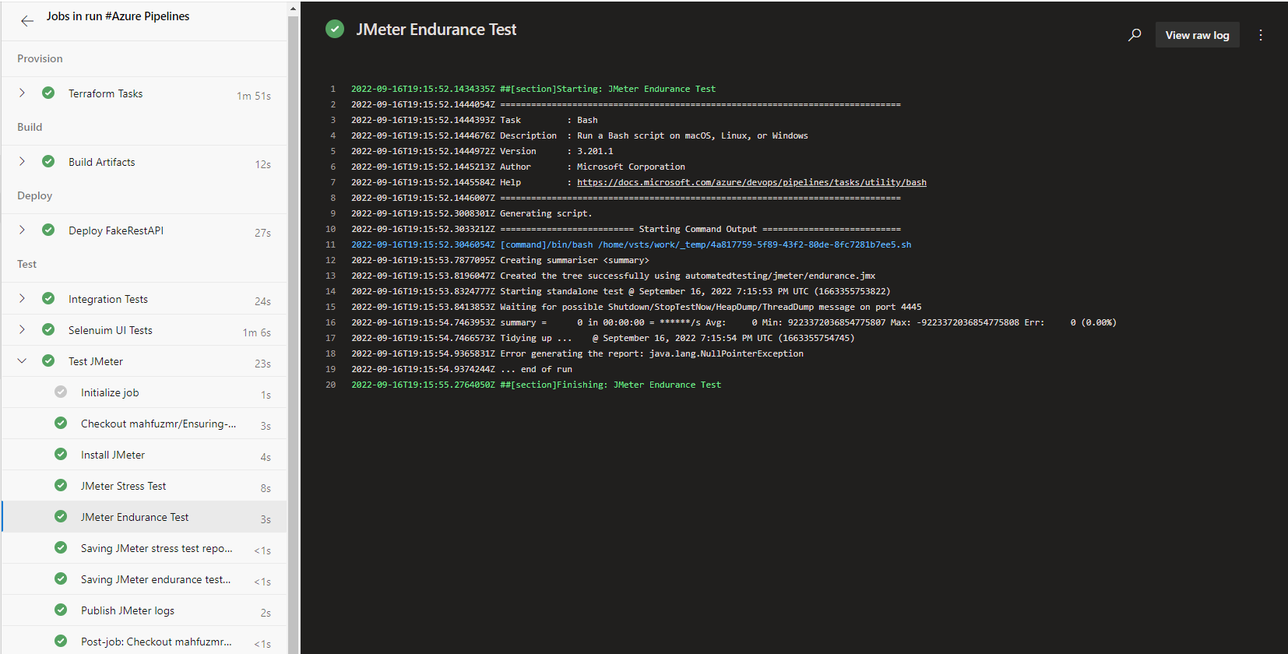The height and width of the screenshot is (654, 1288).
Task: Click Saving JMeter stress test report status icon
Action: (61, 547)
